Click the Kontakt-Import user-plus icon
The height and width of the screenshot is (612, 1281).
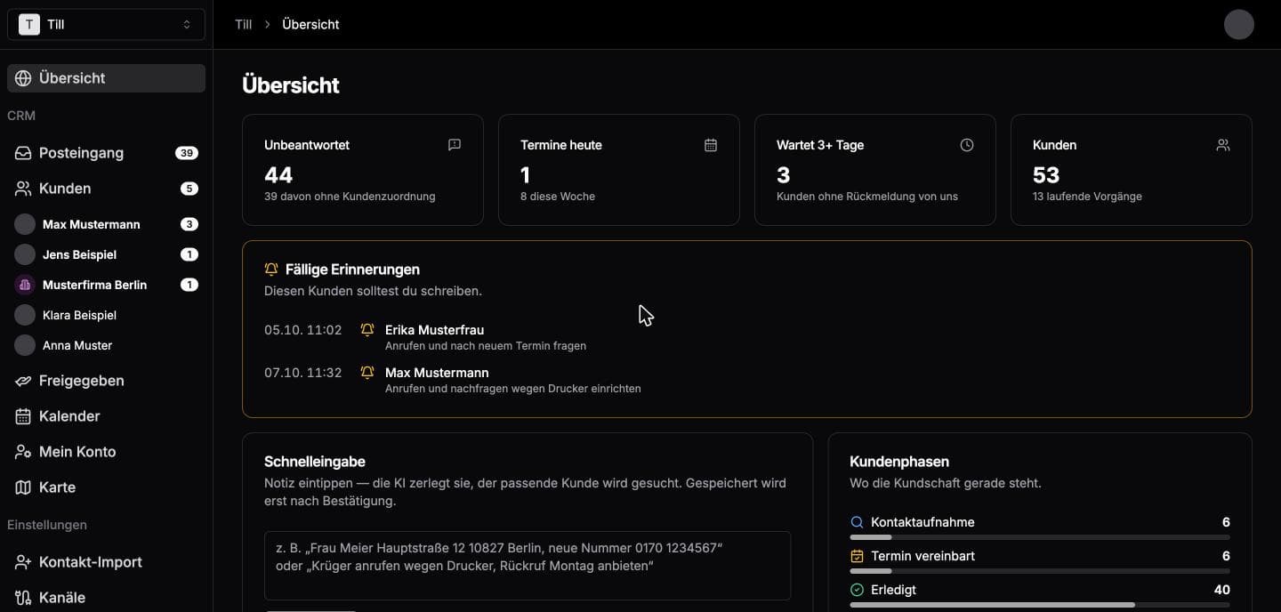coord(23,562)
